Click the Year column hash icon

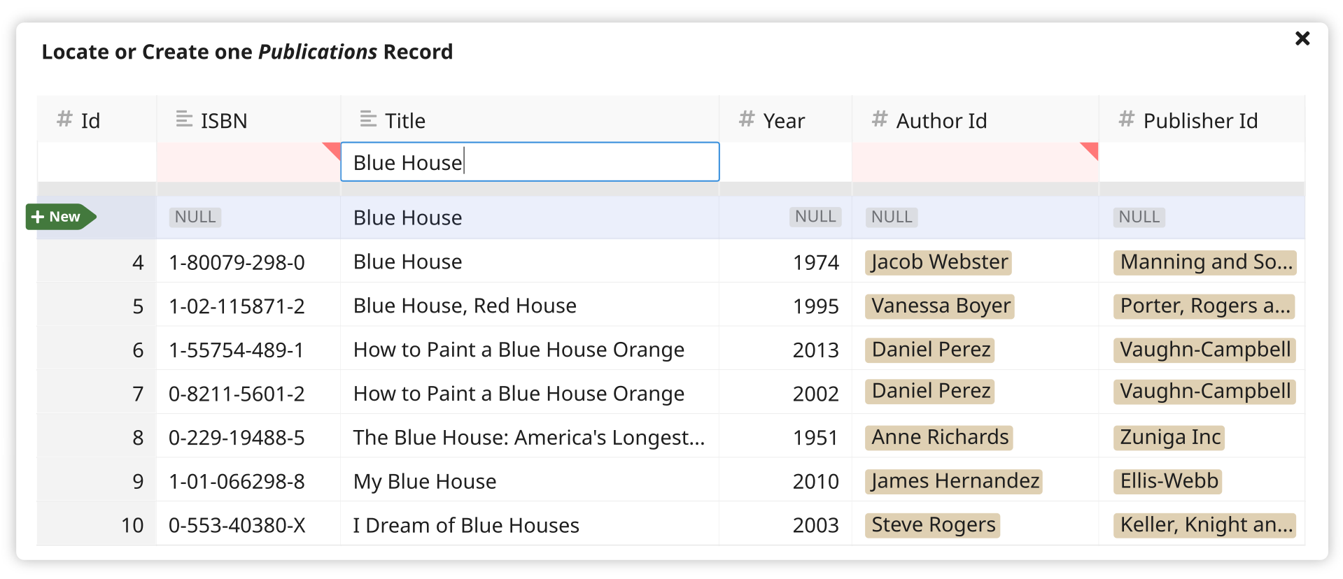[747, 119]
